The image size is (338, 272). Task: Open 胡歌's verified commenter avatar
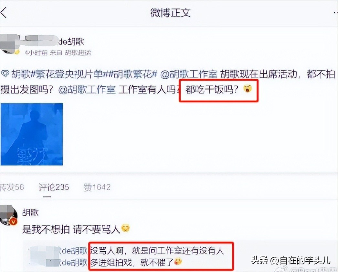click(9, 215)
